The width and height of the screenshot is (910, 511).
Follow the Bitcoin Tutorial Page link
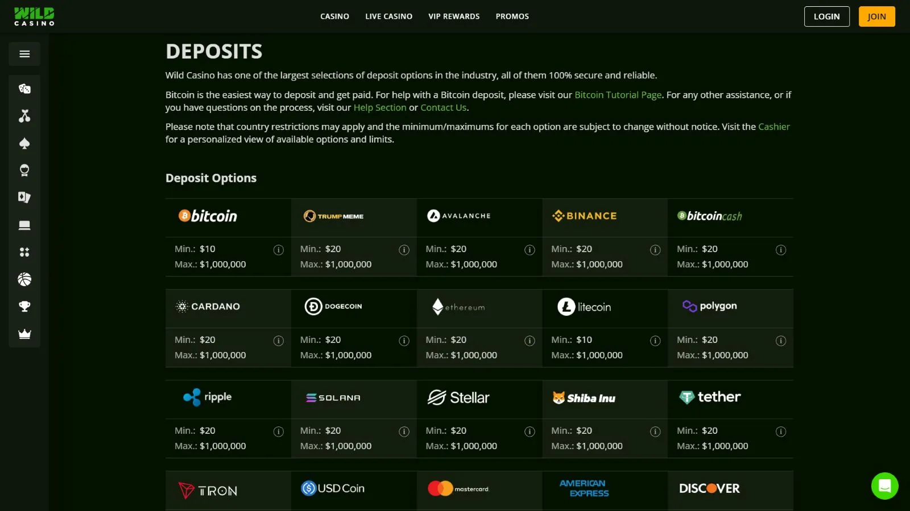(x=618, y=95)
